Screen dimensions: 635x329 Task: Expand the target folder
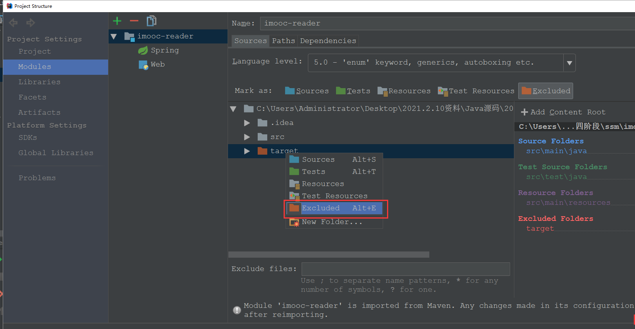(x=247, y=151)
